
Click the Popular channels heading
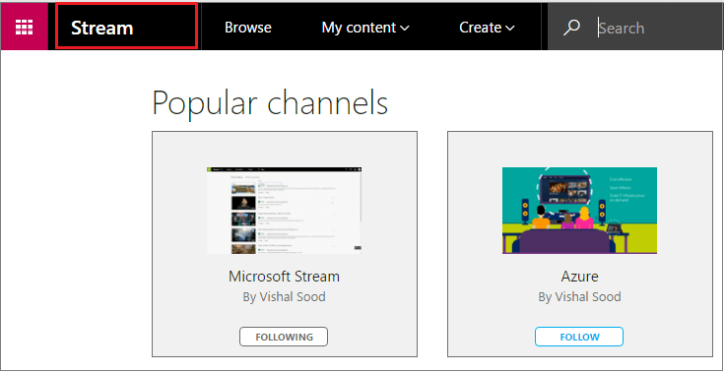(270, 102)
